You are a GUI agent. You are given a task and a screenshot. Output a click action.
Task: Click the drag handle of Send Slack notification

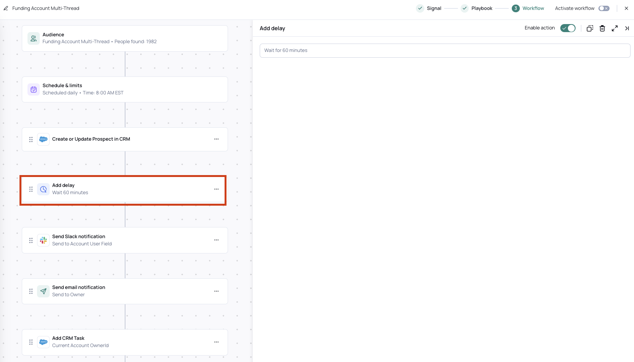tap(31, 240)
